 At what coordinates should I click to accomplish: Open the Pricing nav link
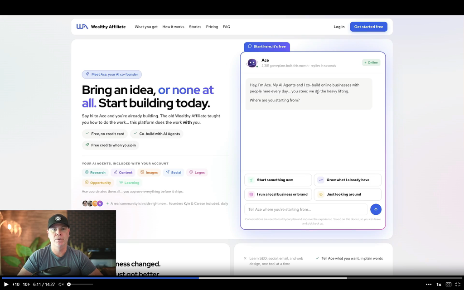click(212, 27)
